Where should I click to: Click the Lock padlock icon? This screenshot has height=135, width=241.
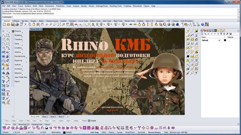coord(93,24)
